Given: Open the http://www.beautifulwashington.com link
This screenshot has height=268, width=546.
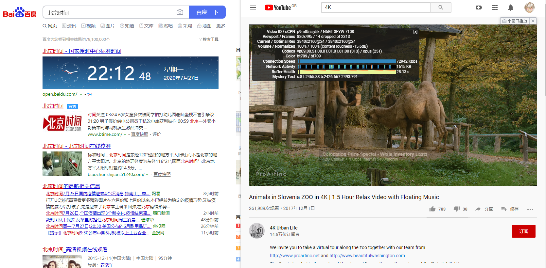Looking at the screenshot, I should pos(367,256).
